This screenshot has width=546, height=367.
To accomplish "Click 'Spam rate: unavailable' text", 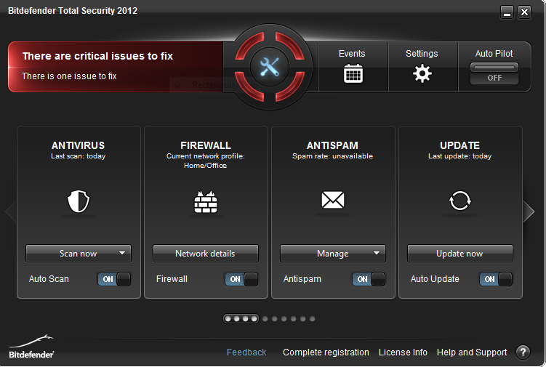I will point(332,156).
